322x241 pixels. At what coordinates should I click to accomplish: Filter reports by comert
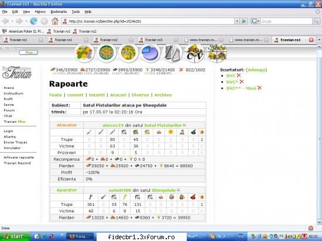point(75,95)
